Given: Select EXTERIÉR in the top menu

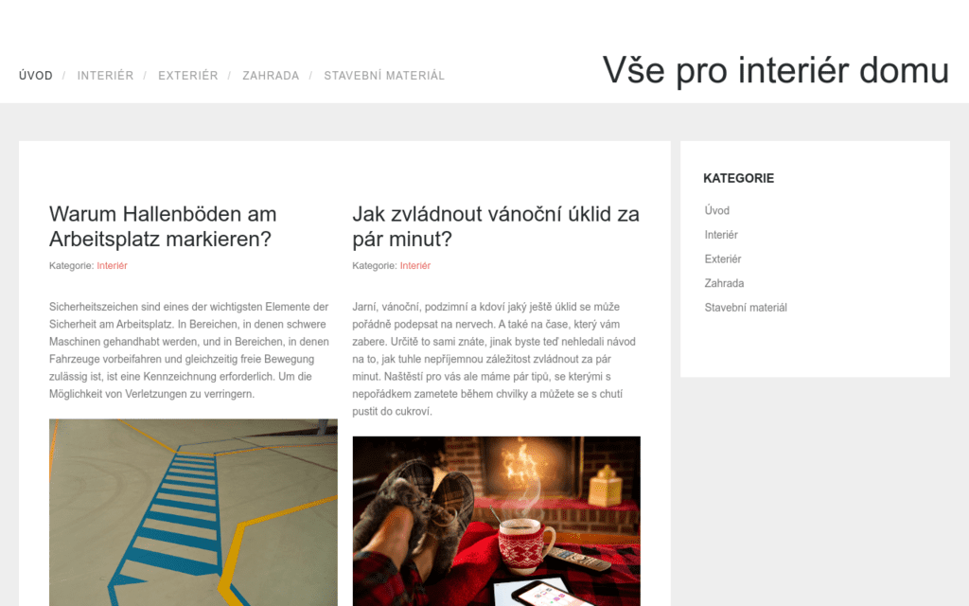Looking at the screenshot, I should [x=188, y=76].
